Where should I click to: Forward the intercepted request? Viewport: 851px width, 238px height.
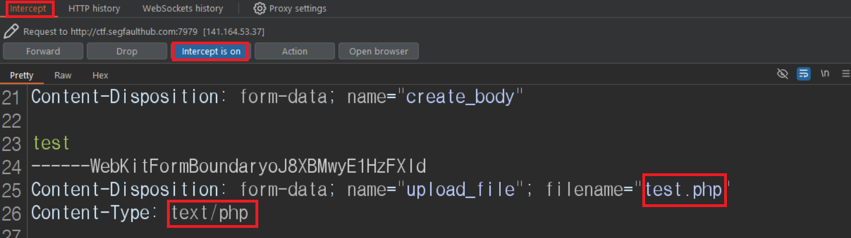(x=43, y=51)
